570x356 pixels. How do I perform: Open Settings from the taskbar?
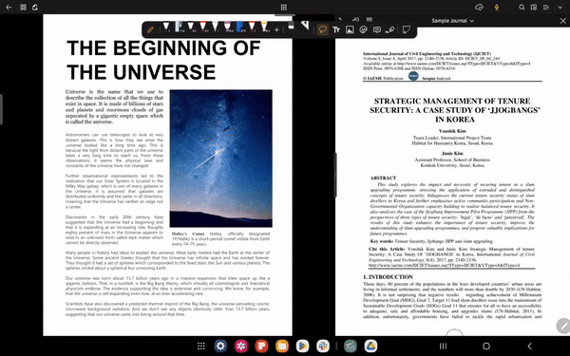click(220, 346)
